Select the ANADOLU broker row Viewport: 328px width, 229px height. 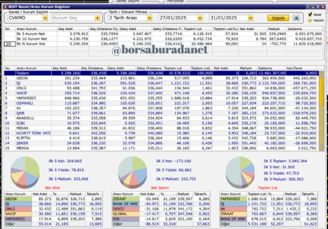click(161, 118)
